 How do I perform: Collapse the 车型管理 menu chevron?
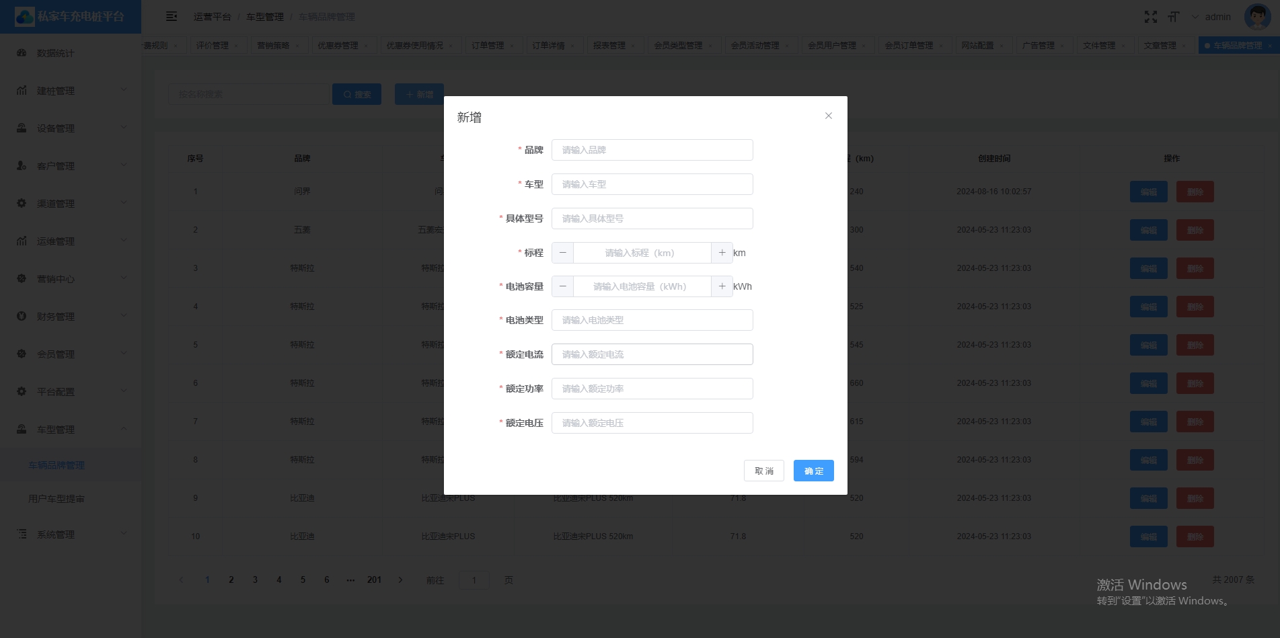124,428
